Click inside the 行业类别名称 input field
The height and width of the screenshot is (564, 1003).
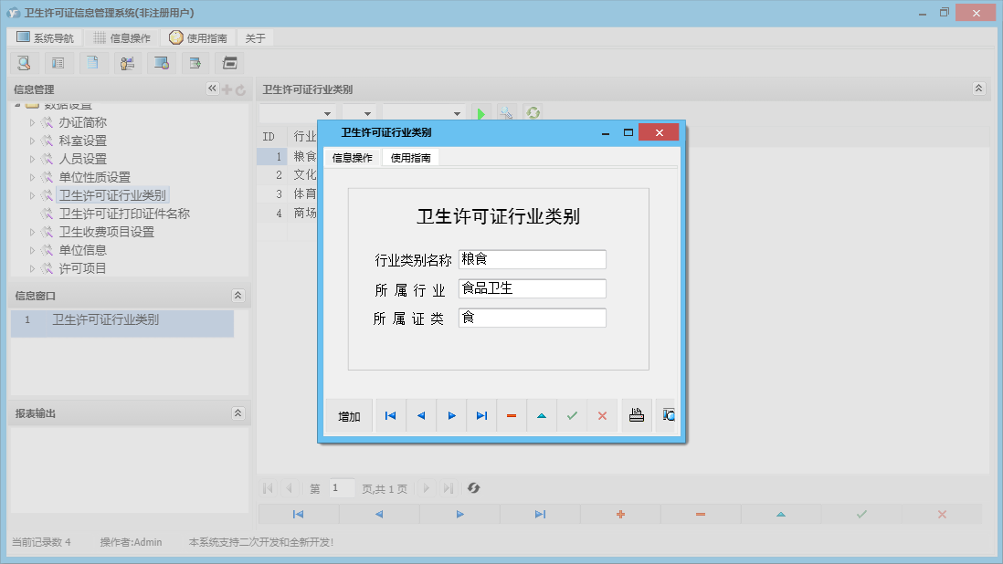tap(532, 259)
